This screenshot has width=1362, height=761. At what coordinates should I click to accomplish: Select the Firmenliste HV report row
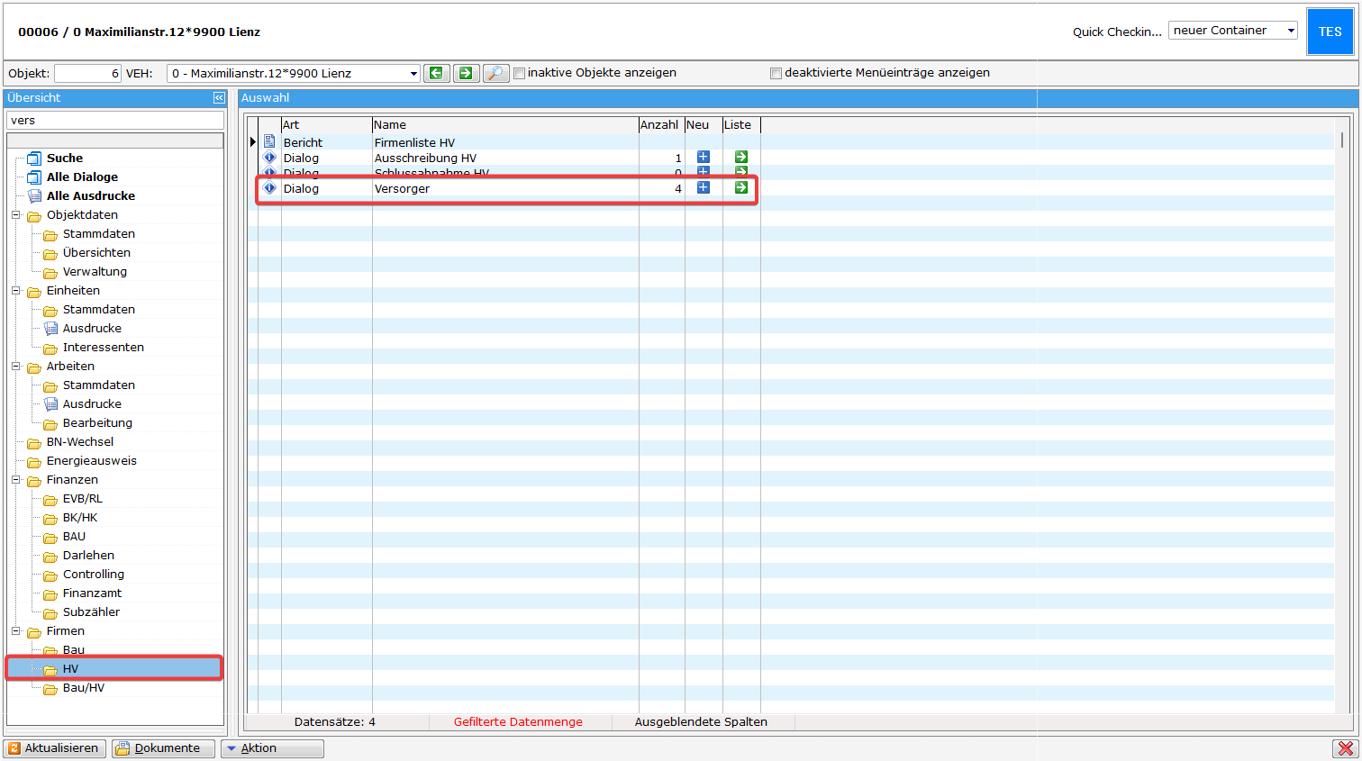click(x=414, y=142)
